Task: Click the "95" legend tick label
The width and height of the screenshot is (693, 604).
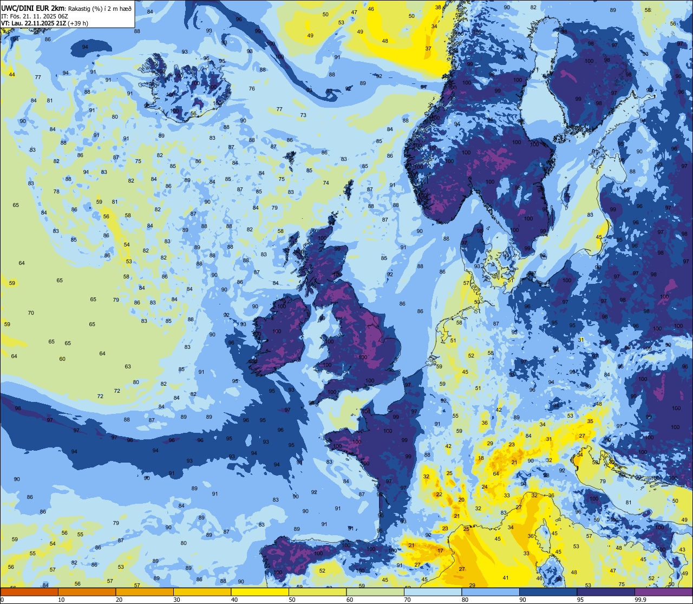Action: [x=580, y=600]
